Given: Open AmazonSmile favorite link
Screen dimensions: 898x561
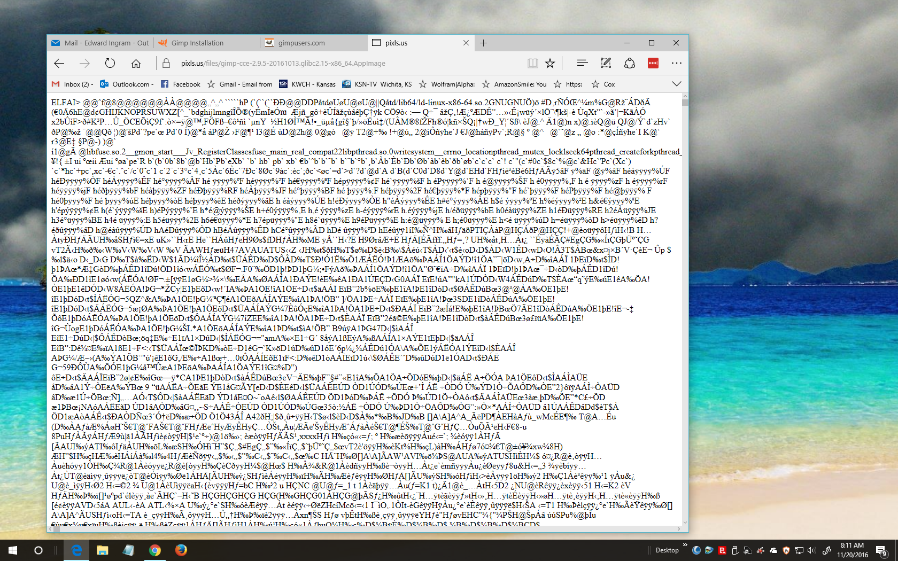Looking at the screenshot, I should pos(514,84).
